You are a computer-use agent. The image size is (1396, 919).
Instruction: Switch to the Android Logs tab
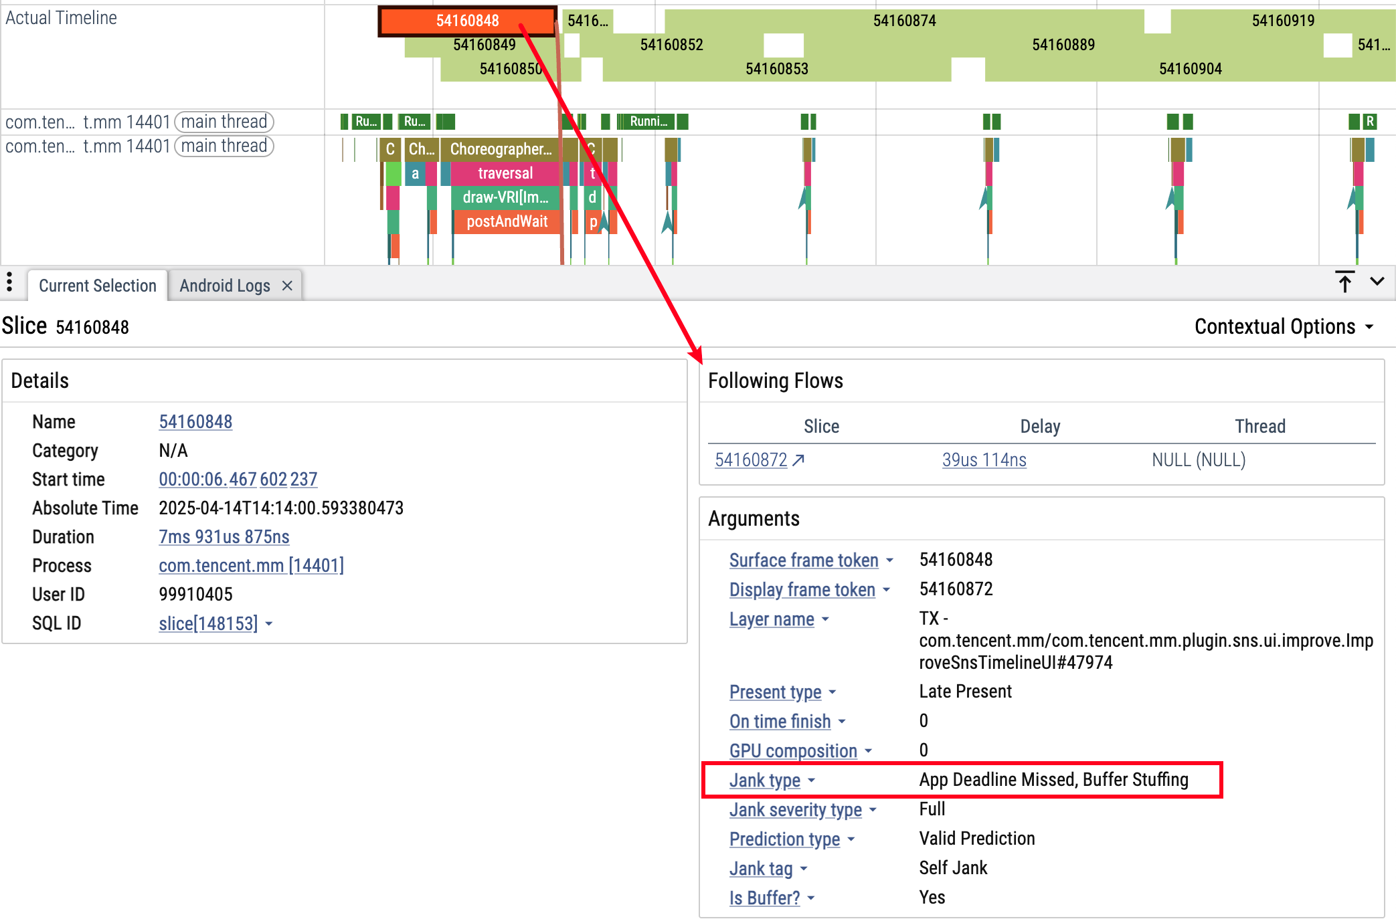pyautogui.click(x=224, y=286)
